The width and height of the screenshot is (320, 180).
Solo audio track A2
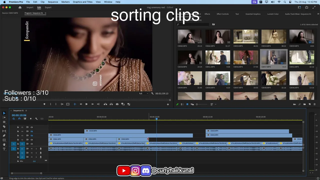click(x=36, y=153)
